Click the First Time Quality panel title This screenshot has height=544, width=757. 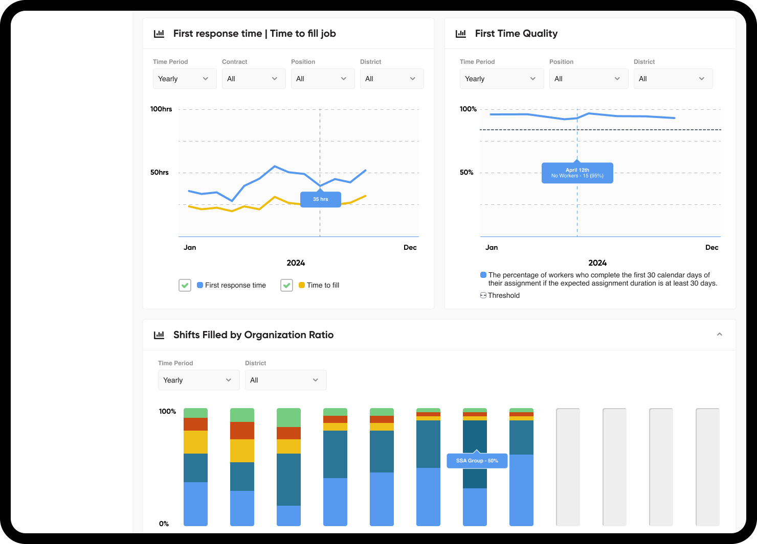coord(516,34)
